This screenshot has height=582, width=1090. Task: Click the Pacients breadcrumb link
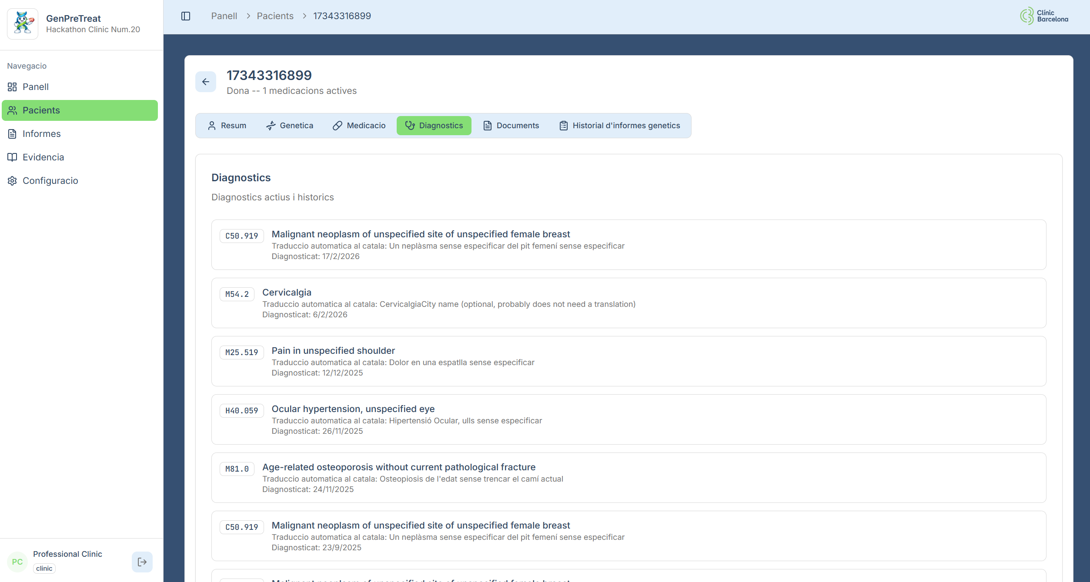(x=275, y=16)
